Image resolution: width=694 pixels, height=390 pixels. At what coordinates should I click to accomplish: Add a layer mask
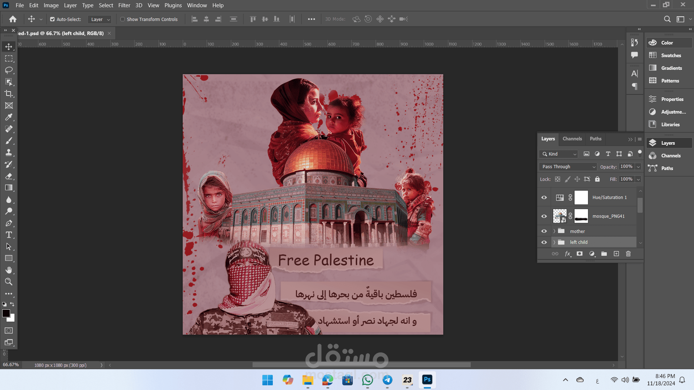pyautogui.click(x=580, y=254)
